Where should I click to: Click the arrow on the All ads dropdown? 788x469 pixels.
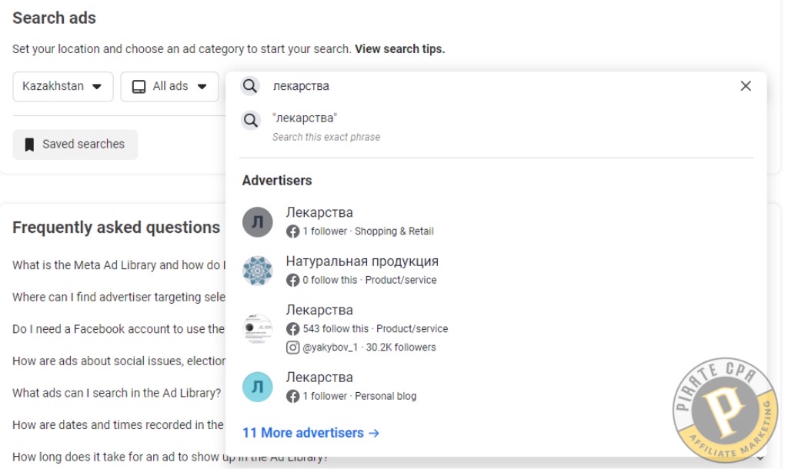202,86
